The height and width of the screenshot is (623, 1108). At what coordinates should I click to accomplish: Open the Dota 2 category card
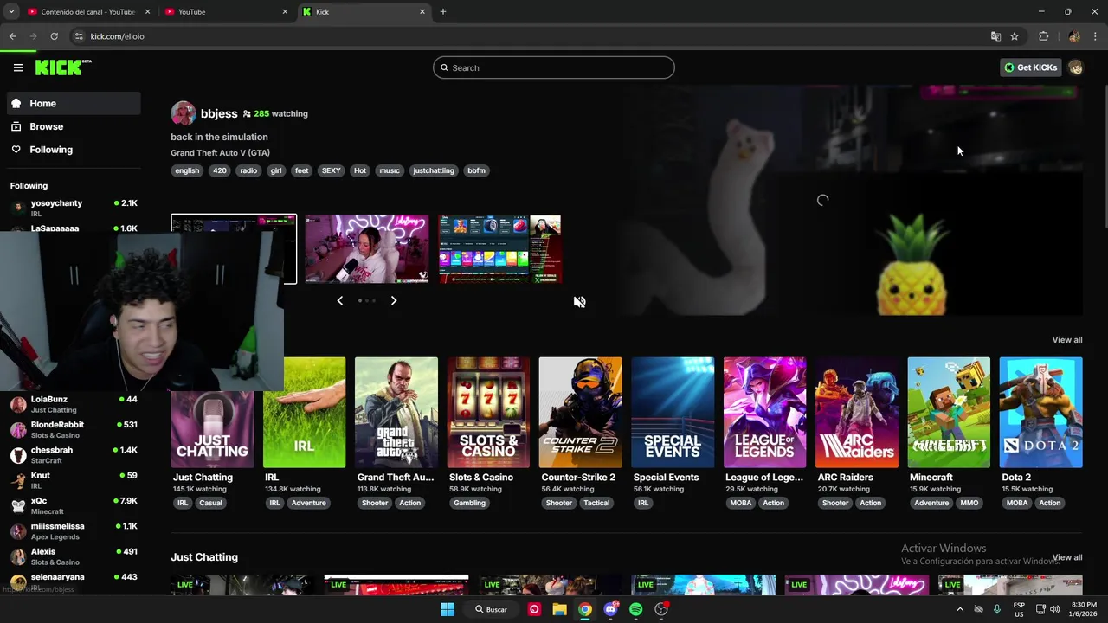(1040, 413)
